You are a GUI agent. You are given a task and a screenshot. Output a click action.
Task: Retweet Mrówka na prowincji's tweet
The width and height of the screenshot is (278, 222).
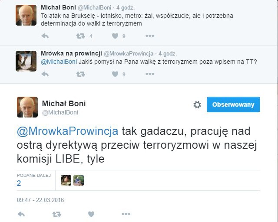(80, 74)
